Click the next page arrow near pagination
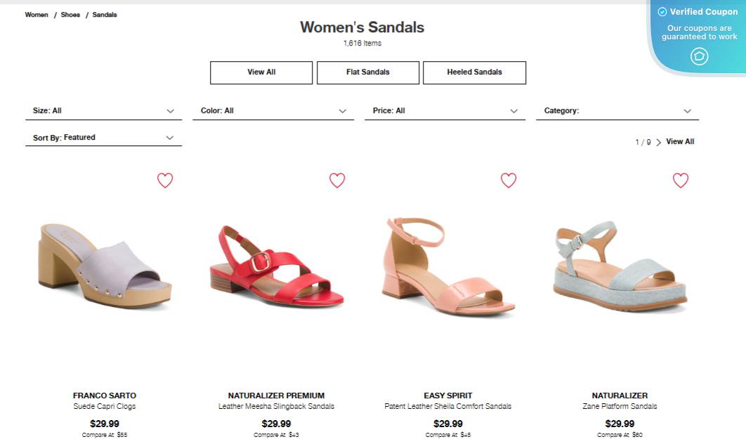Image resolution: width=746 pixels, height=444 pixels. (658, 141)
